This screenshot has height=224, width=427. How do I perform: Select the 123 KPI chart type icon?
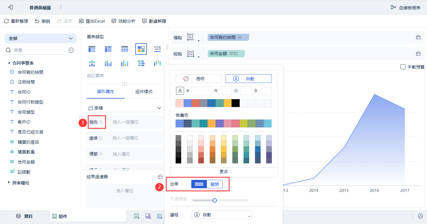(157, 49)
